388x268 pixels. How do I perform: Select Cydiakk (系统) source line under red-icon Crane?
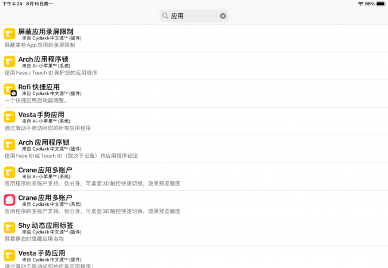[51, 205]
